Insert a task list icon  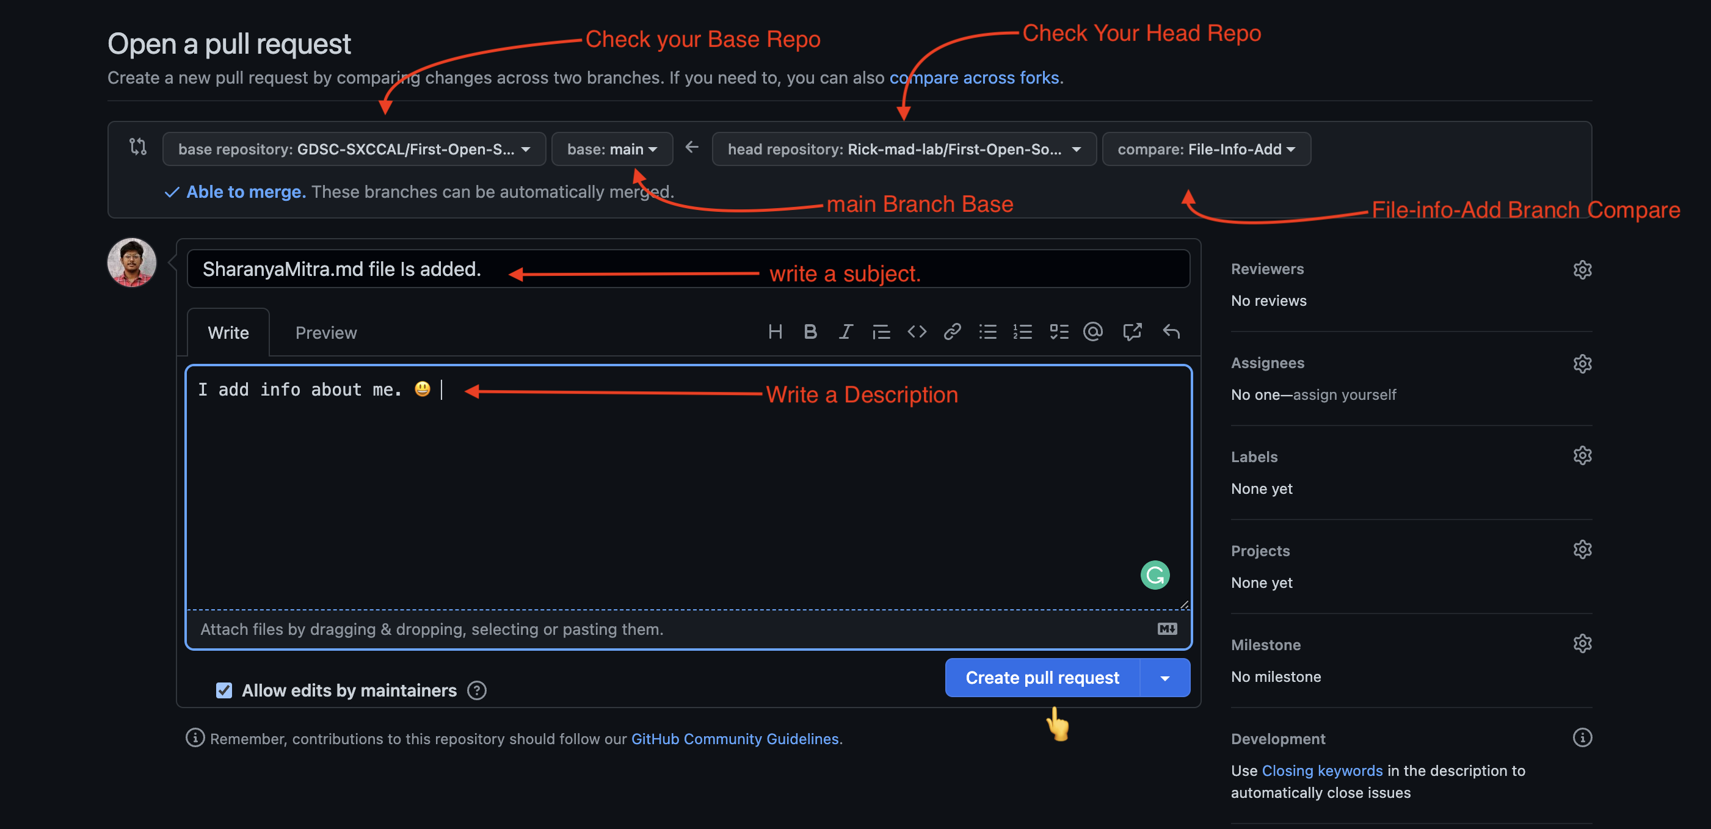coord(1058,331)
